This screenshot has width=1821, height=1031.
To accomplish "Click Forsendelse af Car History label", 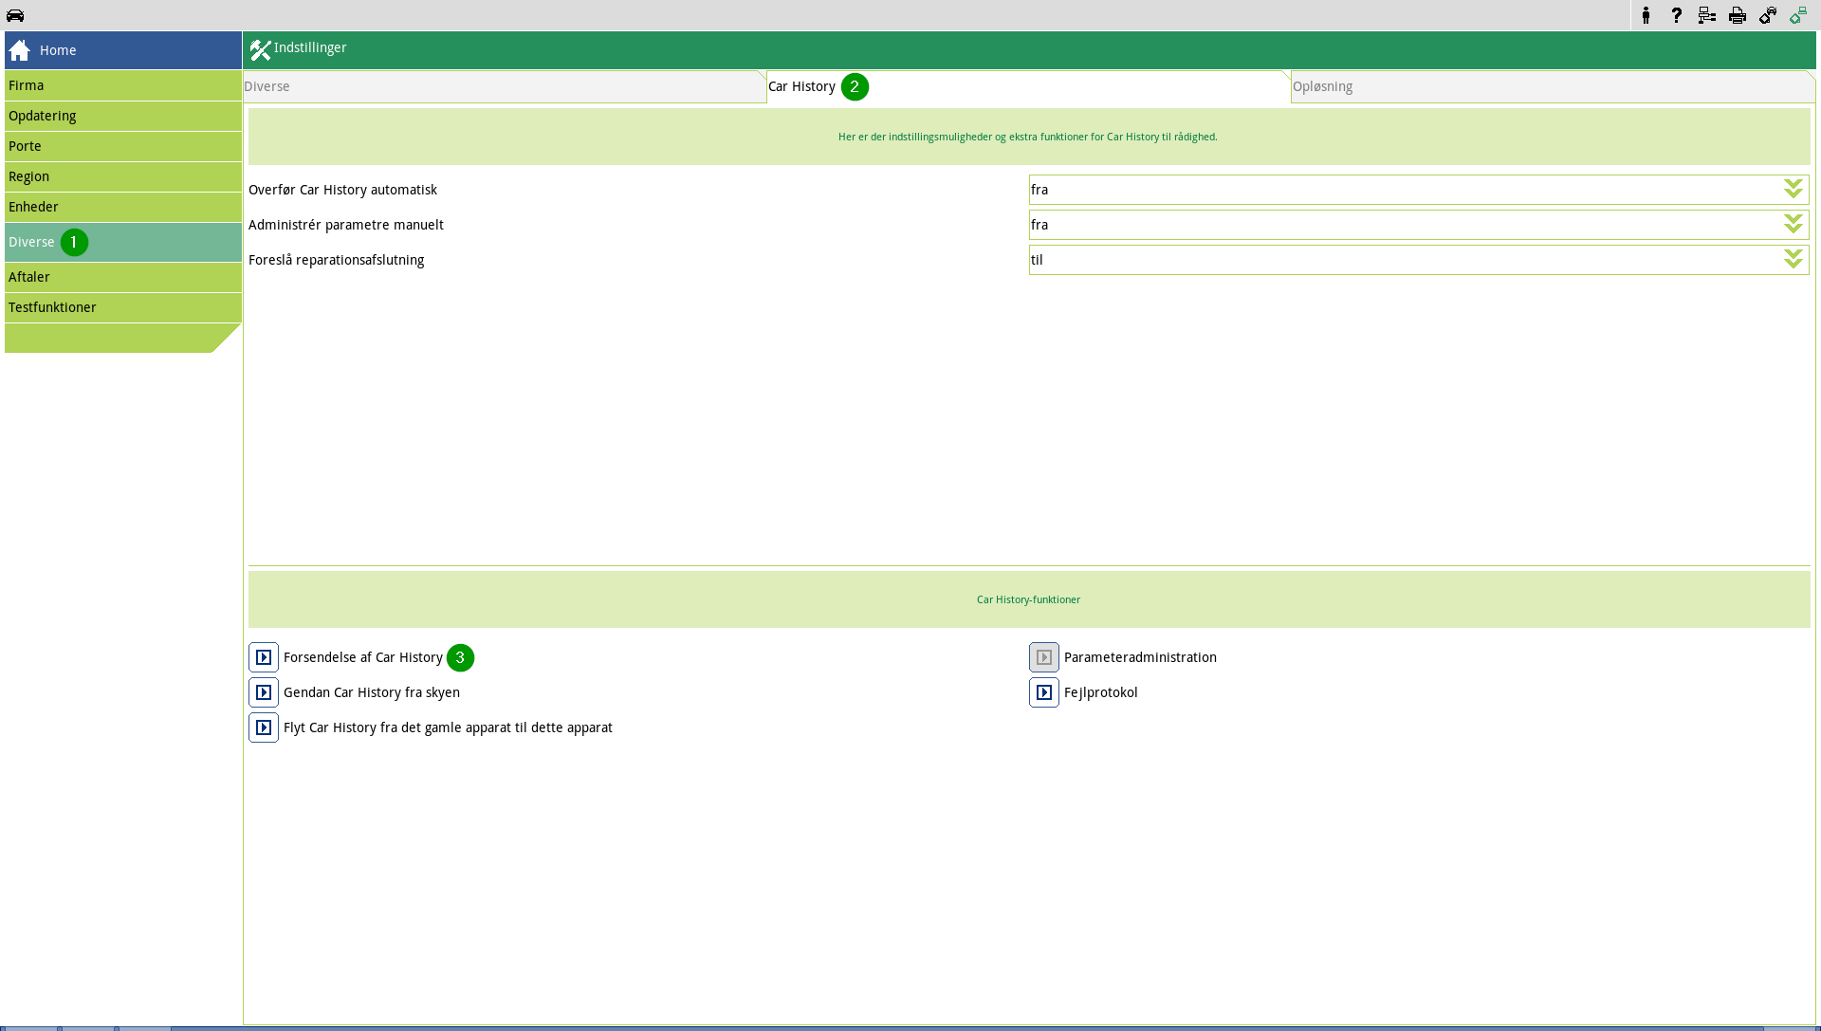I will click(363, 657).
